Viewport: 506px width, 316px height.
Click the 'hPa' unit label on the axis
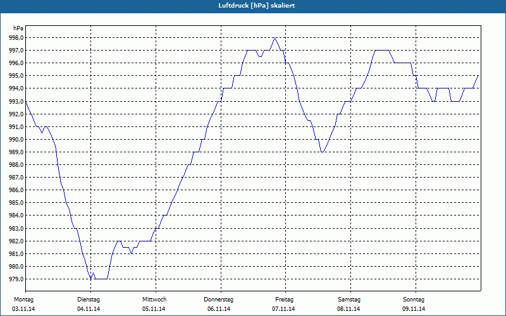click(x=18, y=28)
